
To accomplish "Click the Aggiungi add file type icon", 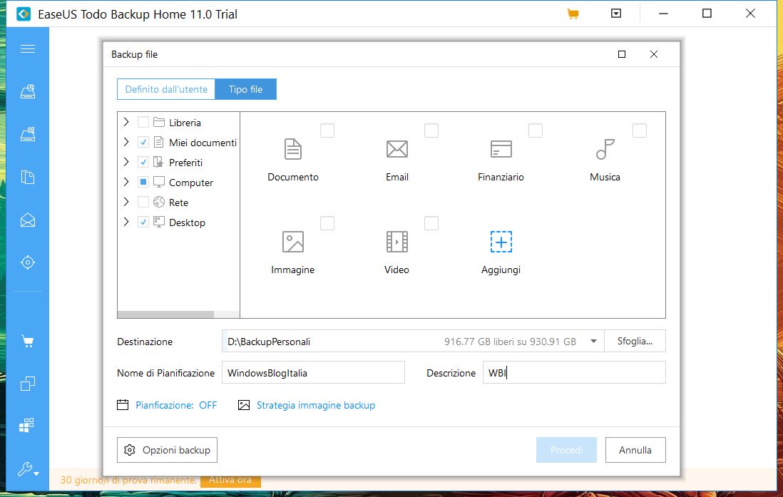I will (x=501, y=242).
